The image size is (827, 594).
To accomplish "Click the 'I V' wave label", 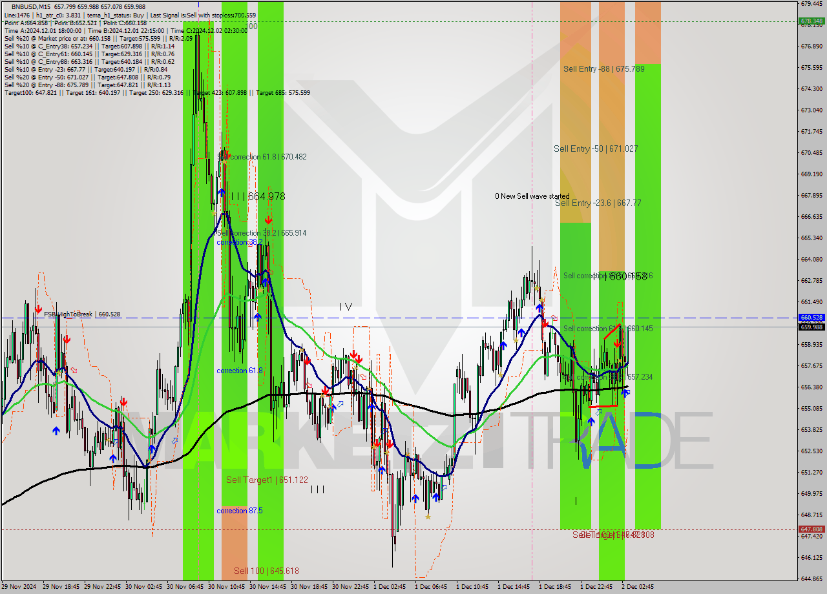I will [x=346, y=307].
